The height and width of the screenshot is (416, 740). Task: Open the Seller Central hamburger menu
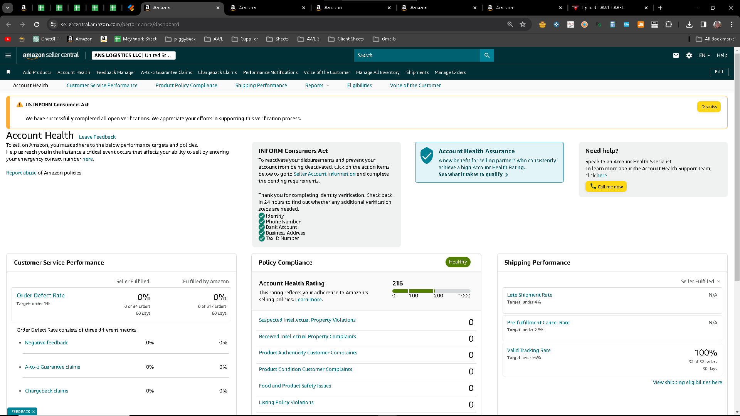tap(8, 55)
